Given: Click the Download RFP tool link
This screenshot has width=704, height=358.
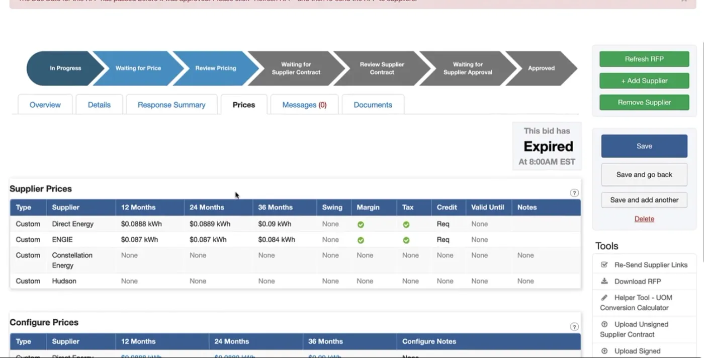Looking at the screenshot, I should click(x=637, y=281).
